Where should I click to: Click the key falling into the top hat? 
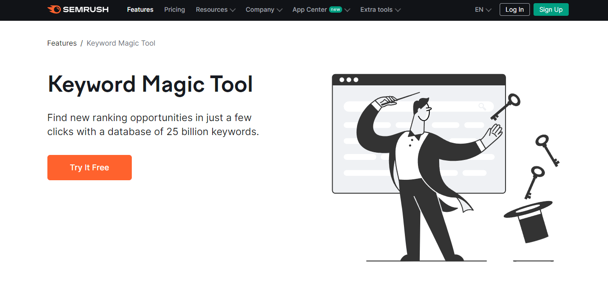pos(533,181)
